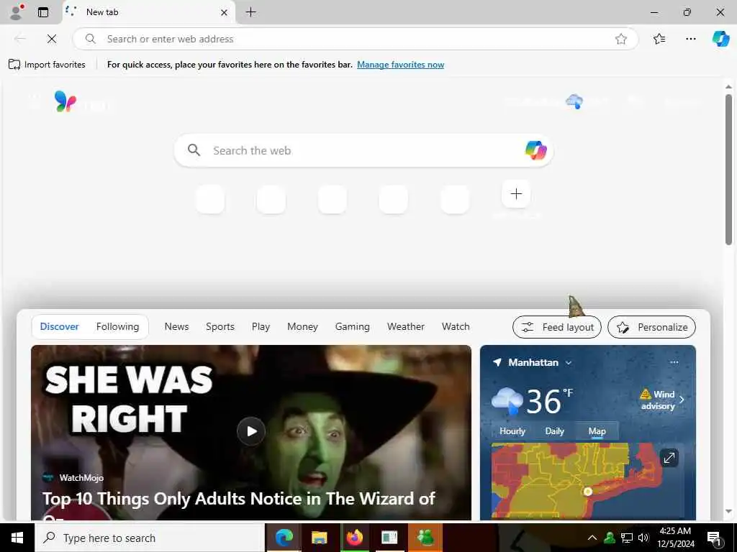Switch weather card to Daily
This screenshot has height=552, width=737.
click(x=555, y=431)
